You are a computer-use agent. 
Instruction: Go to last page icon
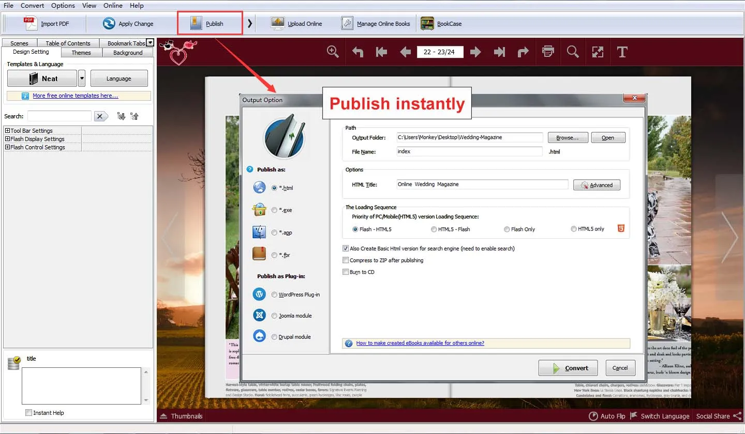499,52
